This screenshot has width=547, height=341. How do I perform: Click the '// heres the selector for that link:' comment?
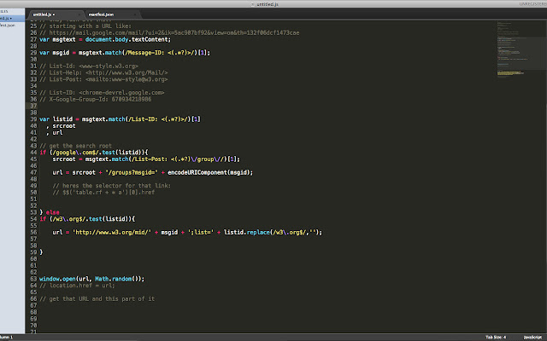pyautogui.click(x=112, y=186)
